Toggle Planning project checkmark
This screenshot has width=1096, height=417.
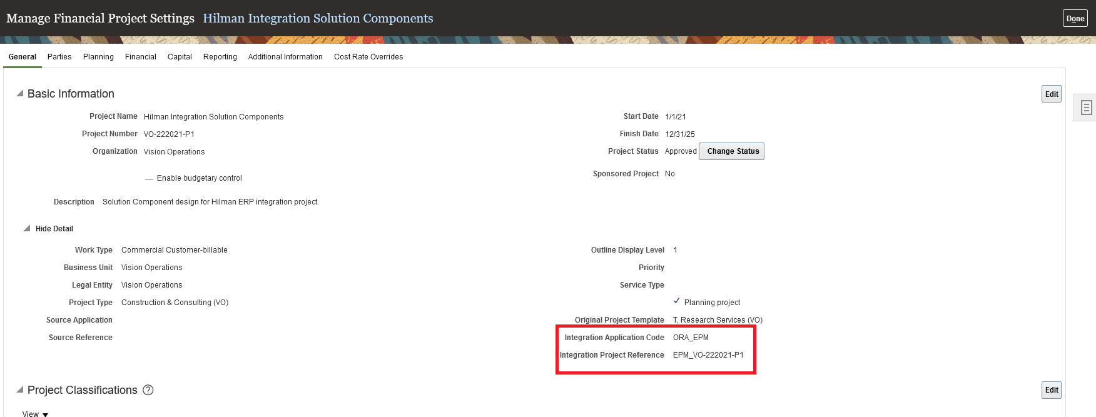[x=676, y=301]
